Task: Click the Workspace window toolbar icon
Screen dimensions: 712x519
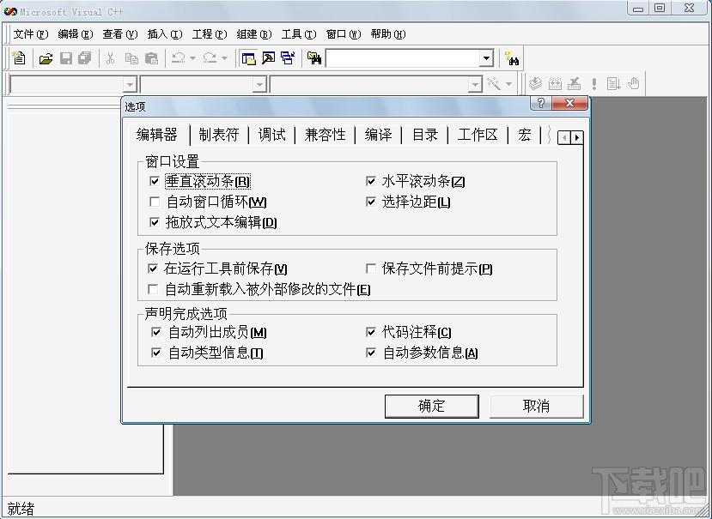Action: [248, 58]
